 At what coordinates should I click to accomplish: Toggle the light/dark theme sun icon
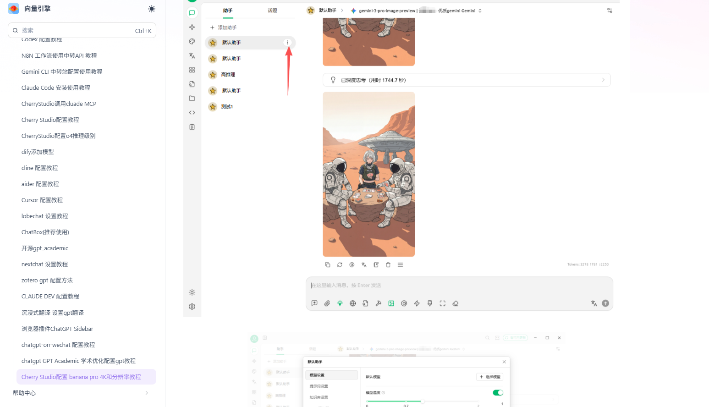(x=152, y=9)
